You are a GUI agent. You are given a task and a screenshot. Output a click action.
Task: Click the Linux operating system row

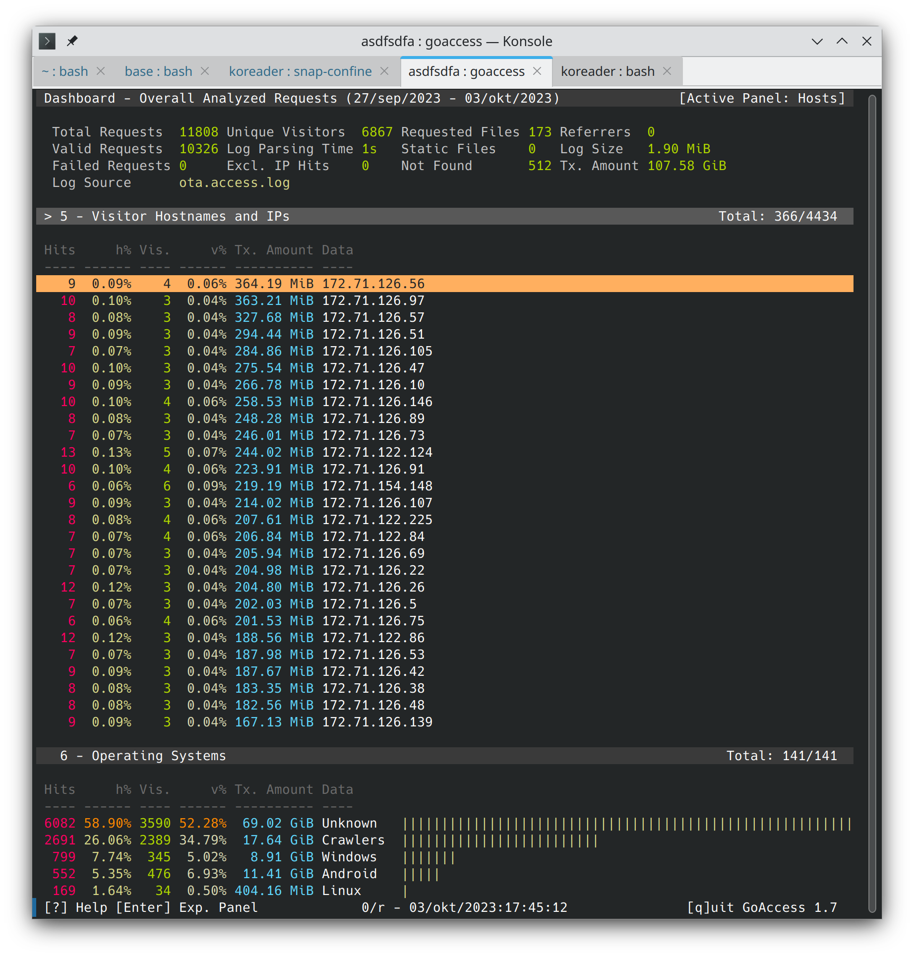point(445,891)
